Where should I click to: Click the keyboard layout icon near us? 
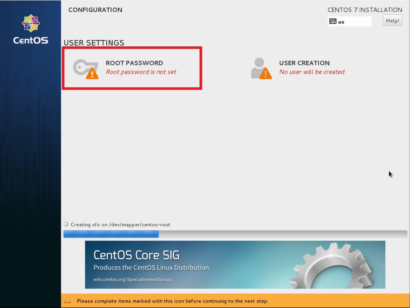click(x=333, y=21)
